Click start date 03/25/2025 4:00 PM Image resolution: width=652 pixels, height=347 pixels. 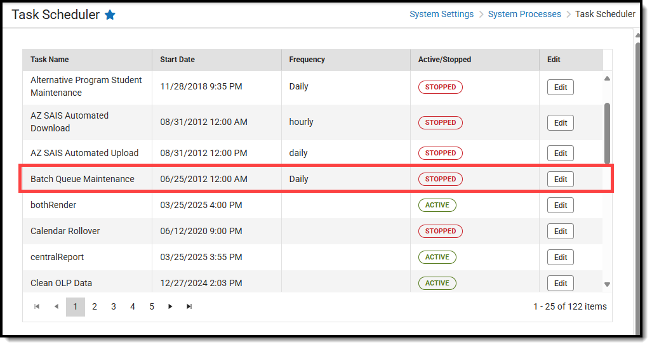coord(201,205)
